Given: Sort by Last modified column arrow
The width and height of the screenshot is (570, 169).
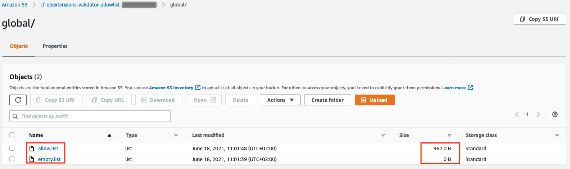Looking at the screenshot, I should pos(383,135).
